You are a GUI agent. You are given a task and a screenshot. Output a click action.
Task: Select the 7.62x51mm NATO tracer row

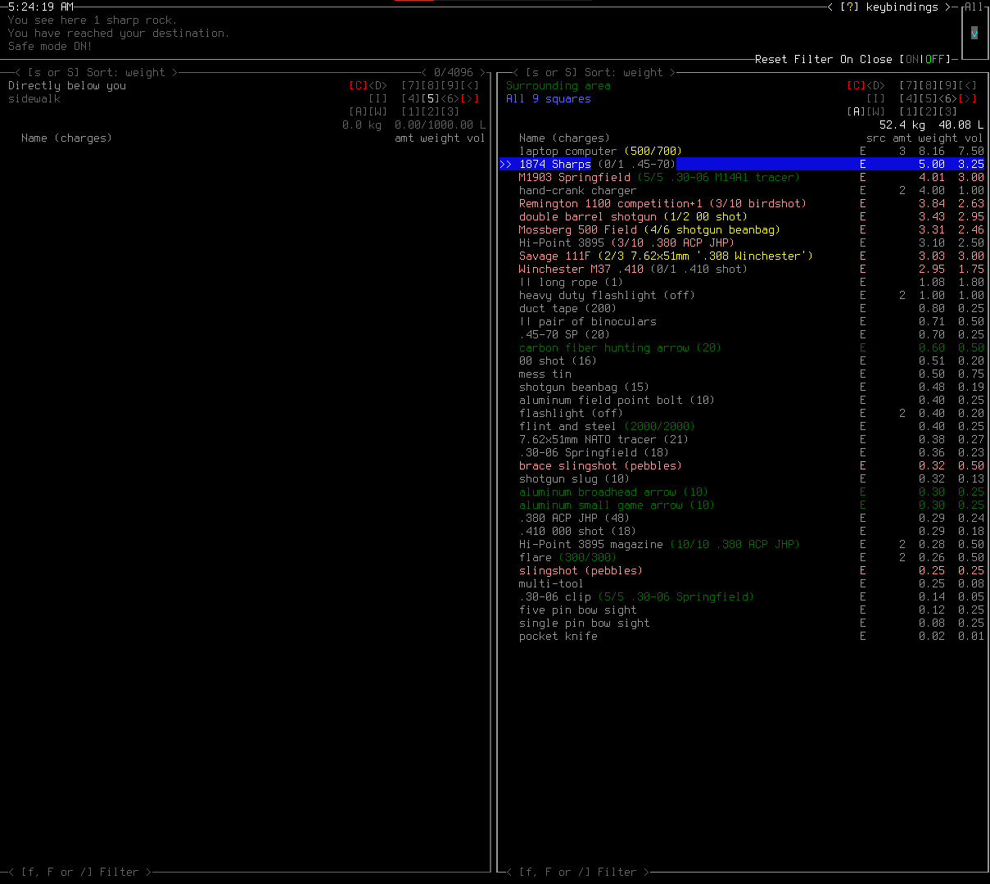(x=742, y=439)
